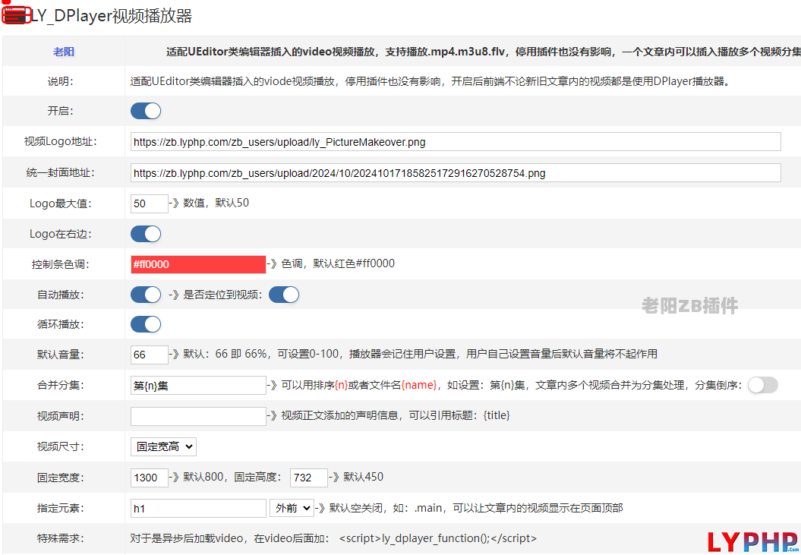Enable the 分集倒序 reverse order switch
Viewport: 801px width, 555px height.
[x=763, y=386]
